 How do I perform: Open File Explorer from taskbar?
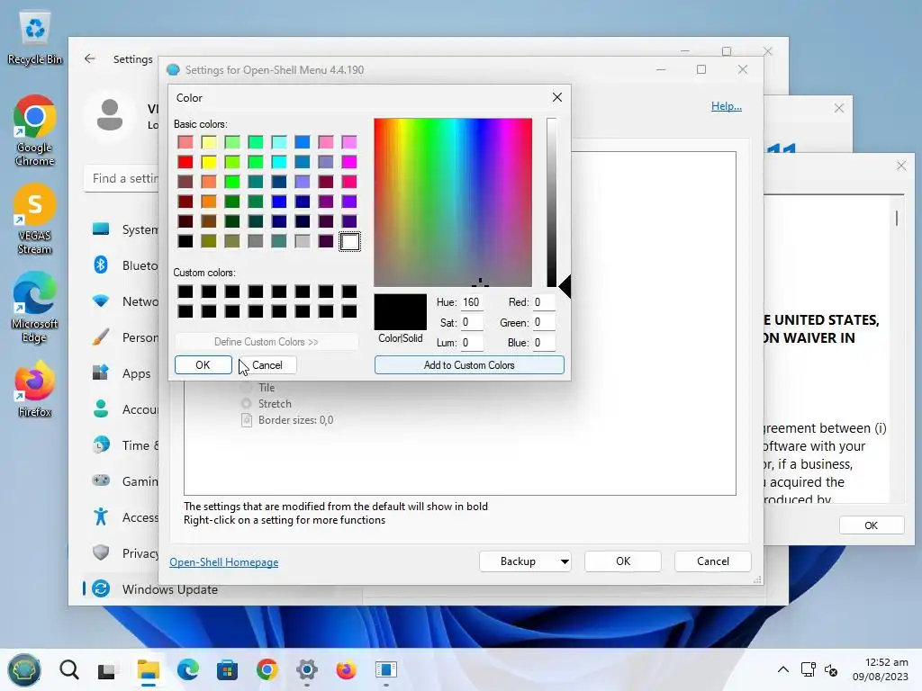tap(149, 669)
